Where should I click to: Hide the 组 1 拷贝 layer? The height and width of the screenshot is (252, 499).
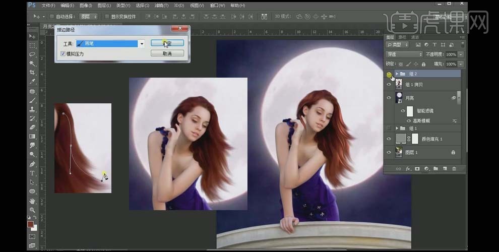[x=389, y=84]
